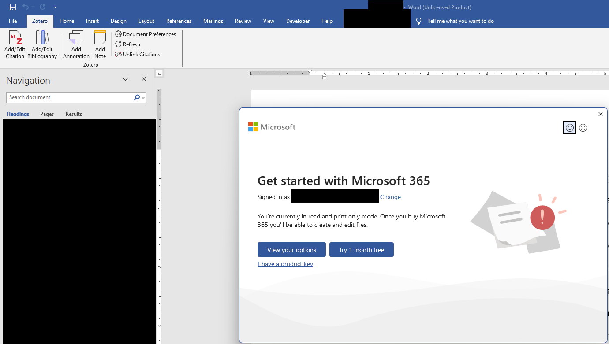This screenshot has height=344, width=609.
Task: Click the tab selector at ruler corner
Action: pos(159,74)
